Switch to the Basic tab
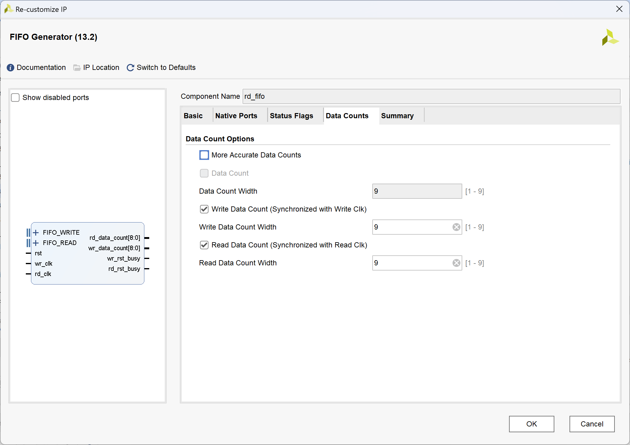Viewport: 630px width, 445px height. 193,116
